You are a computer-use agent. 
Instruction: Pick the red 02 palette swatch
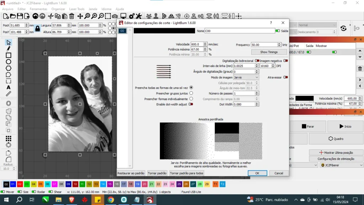[x=20, y=184]
